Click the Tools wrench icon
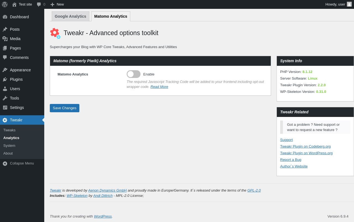Screen dimensions: 354x222 pyautogui.click(x=5, y=98)
